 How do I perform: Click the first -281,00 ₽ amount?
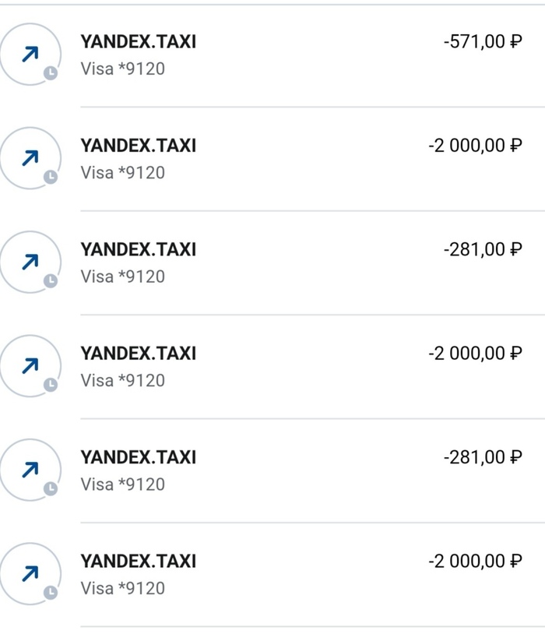(482, 249)
